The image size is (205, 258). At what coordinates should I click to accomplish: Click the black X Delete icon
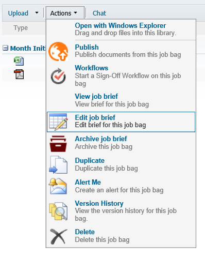[58, 236]
